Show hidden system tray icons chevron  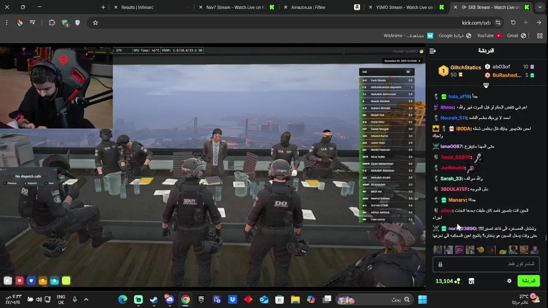click(x=86, y=299)
